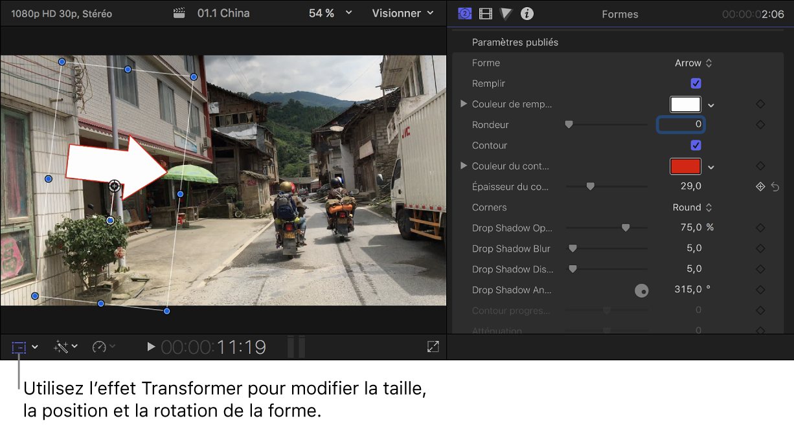Select the Transformer effect tool
The width and height of the screenshot is (794, 425).
click(x=19, y=347)
